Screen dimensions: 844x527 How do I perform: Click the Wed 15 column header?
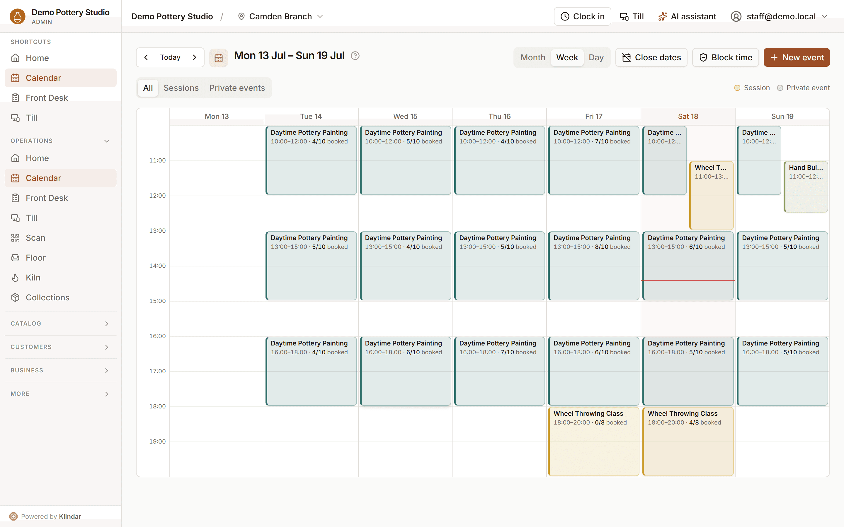[x=405, y=117]
